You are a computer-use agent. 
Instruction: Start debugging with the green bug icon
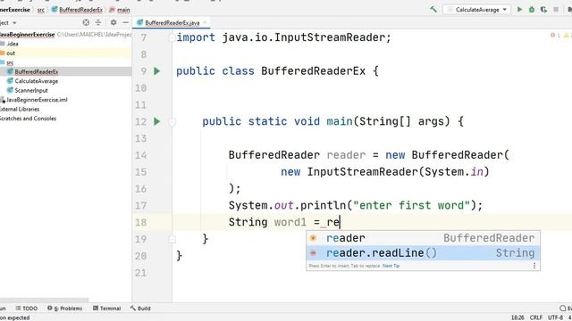coord(532,10)
